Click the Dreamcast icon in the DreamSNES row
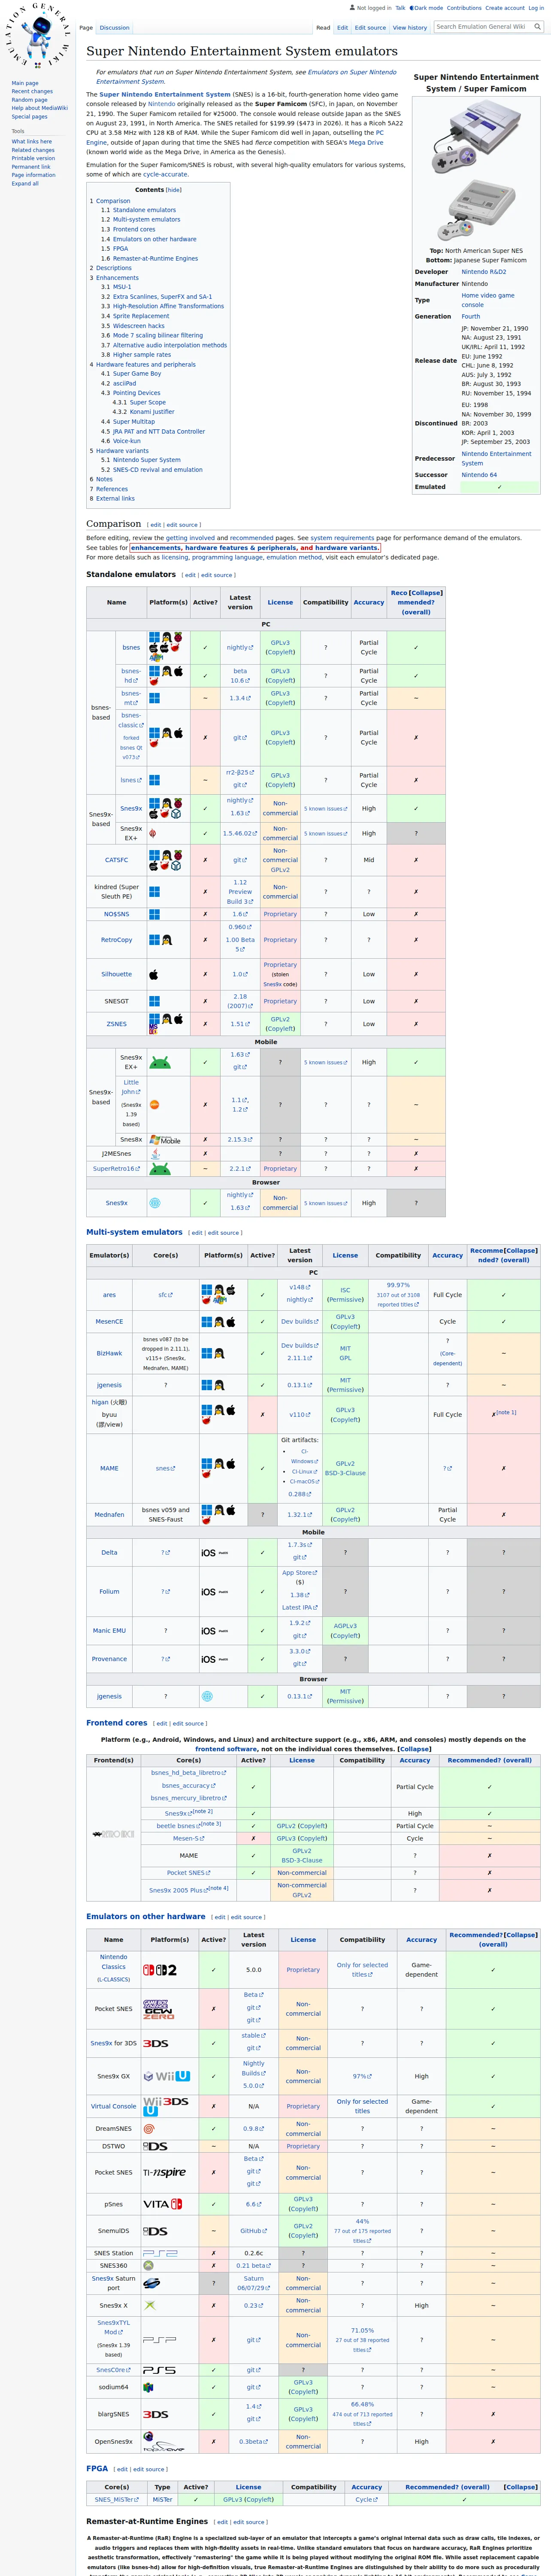 pos(149,2129)
